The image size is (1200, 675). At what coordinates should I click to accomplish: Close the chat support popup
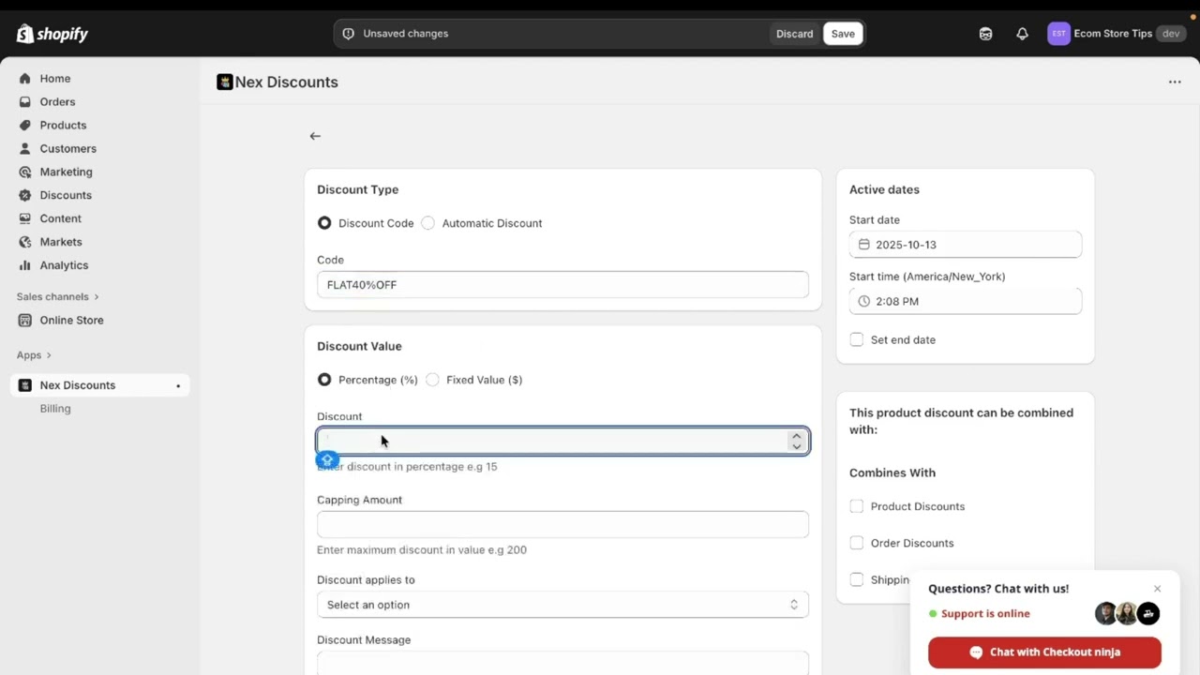coord(1158,589)
